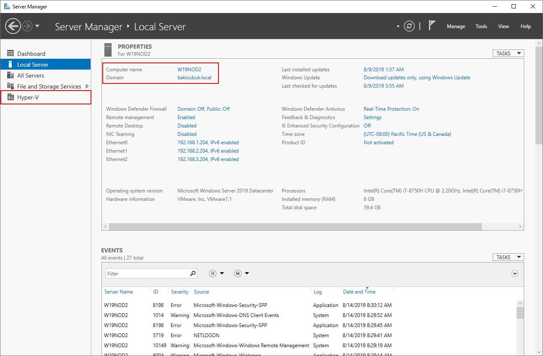Viewport: 543px width, 356px height.
Task: Open the Hyper-V role page
Action: pos(45,97)
